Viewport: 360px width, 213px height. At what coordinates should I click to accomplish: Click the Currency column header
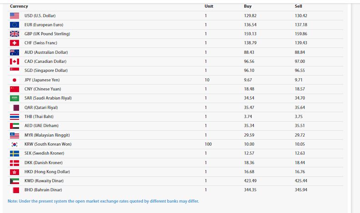(19, 6)
